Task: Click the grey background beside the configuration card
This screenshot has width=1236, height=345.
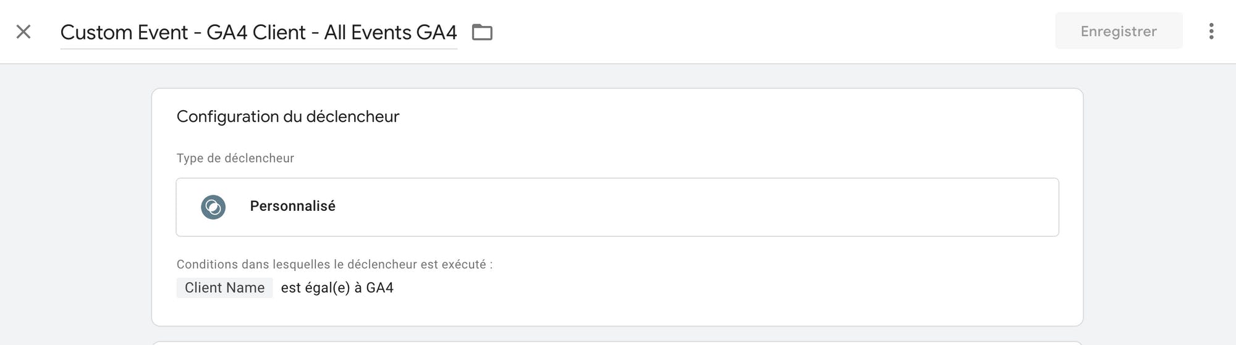Action: [74, 204]
